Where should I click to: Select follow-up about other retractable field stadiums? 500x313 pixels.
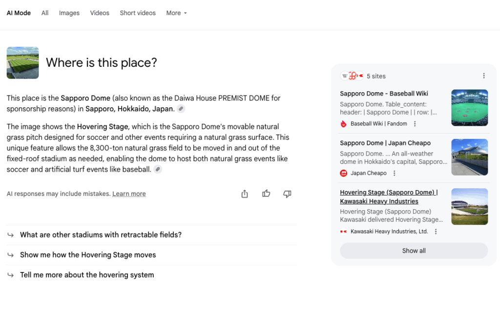(x=101, y=235)
